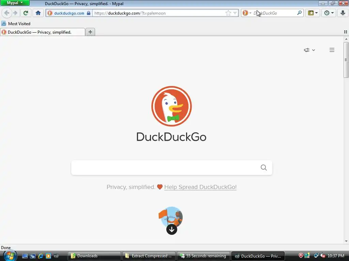Open the search engine selector dropdown
Screen dimensions: 349x261
(x=247, y=13)
